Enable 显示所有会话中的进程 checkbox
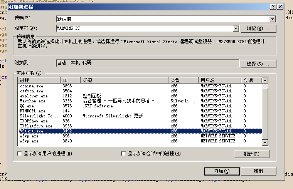 (123, 154)
